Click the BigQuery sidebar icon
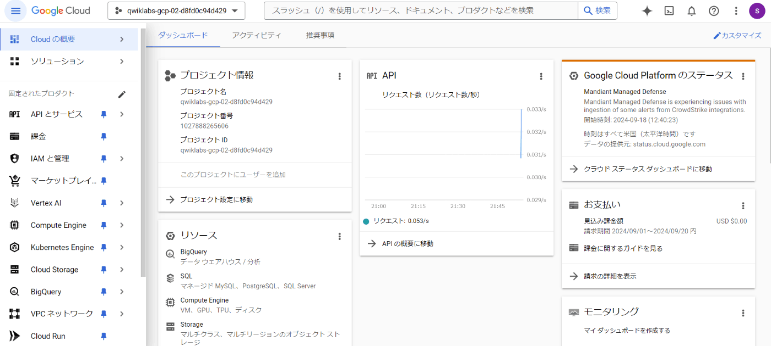The width and height of the screenshot is (771, 346). [15, 292]
